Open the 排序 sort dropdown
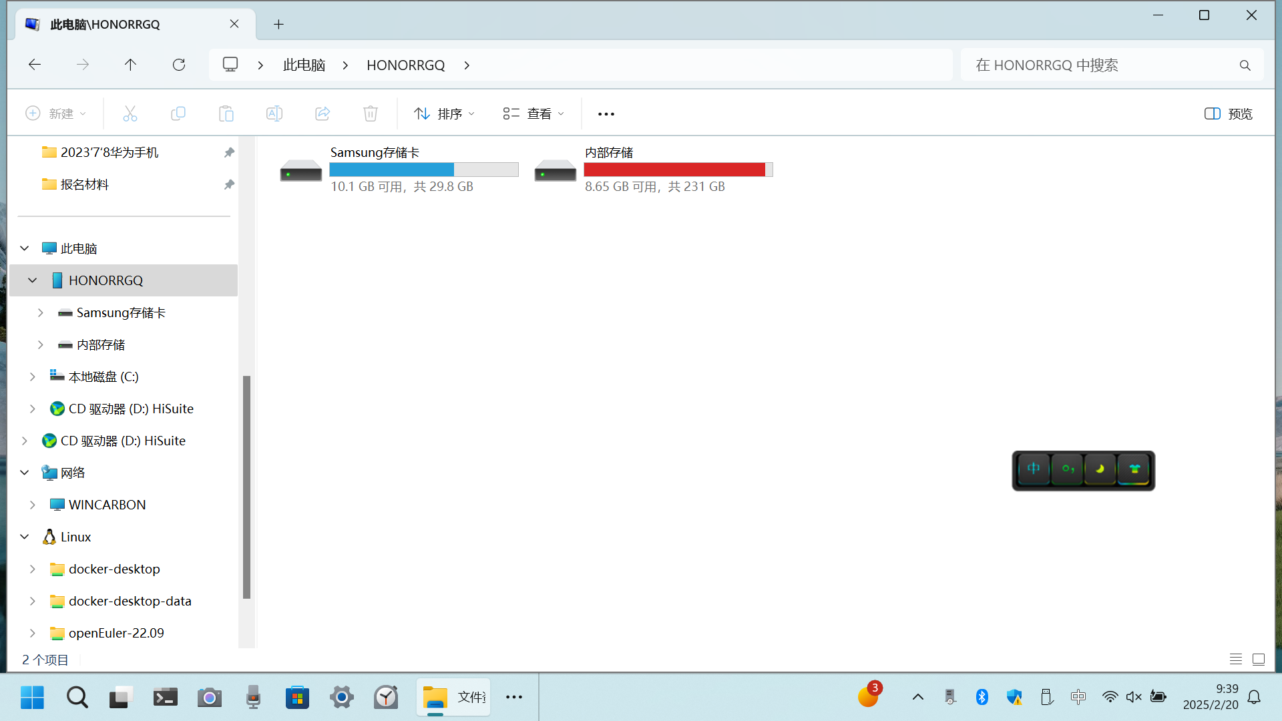This screenshot has width=1282, height=721. (444, 113)
